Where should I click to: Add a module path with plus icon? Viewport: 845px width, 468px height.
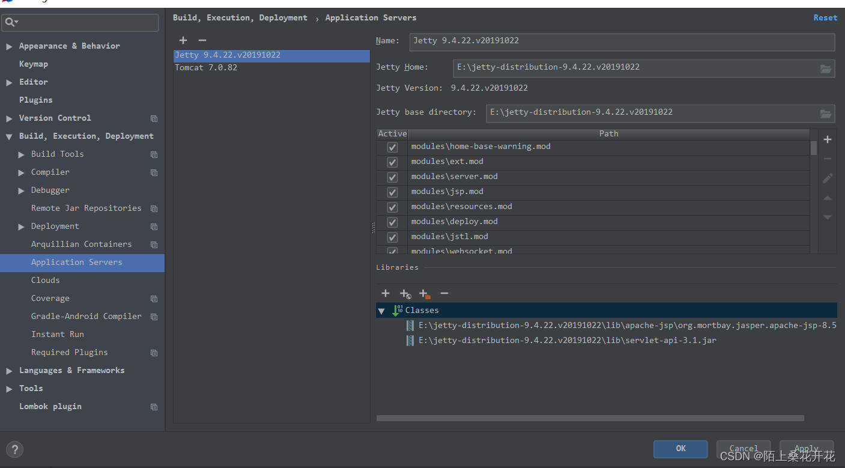(x=828, y=139)
